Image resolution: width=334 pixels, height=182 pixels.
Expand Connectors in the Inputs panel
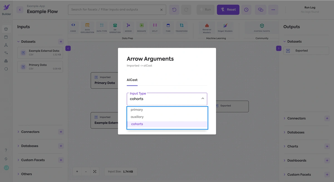(19, 132)
